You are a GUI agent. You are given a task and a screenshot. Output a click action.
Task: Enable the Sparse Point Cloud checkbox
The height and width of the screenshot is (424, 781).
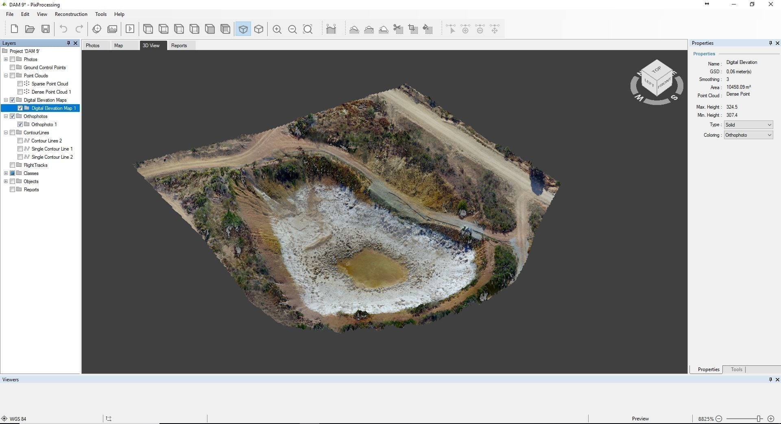[20, 84]
